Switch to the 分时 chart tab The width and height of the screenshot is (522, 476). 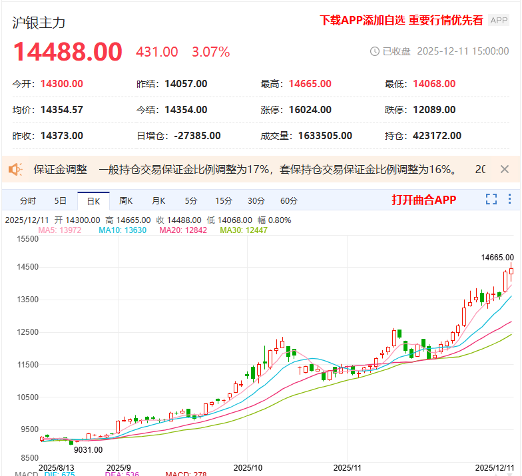(x=28, y=200)
